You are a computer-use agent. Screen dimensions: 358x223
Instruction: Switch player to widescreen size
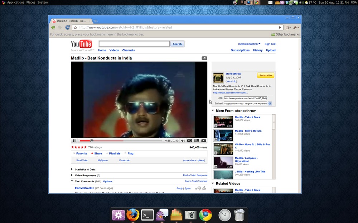click(x=197, y=141)
